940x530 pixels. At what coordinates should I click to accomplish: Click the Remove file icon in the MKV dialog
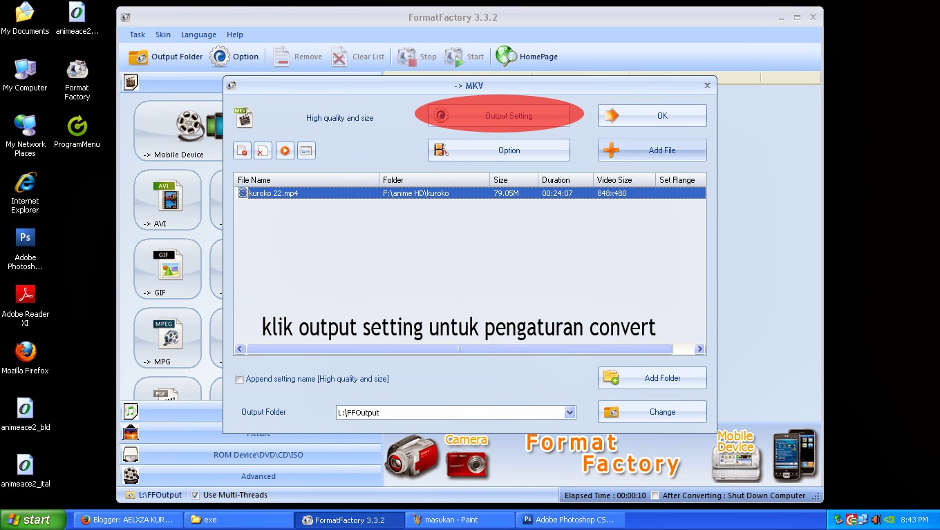coord(242,150)
